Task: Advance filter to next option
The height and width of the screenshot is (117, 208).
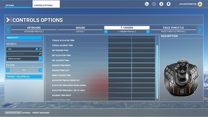Action: click(x=40, y=70)
